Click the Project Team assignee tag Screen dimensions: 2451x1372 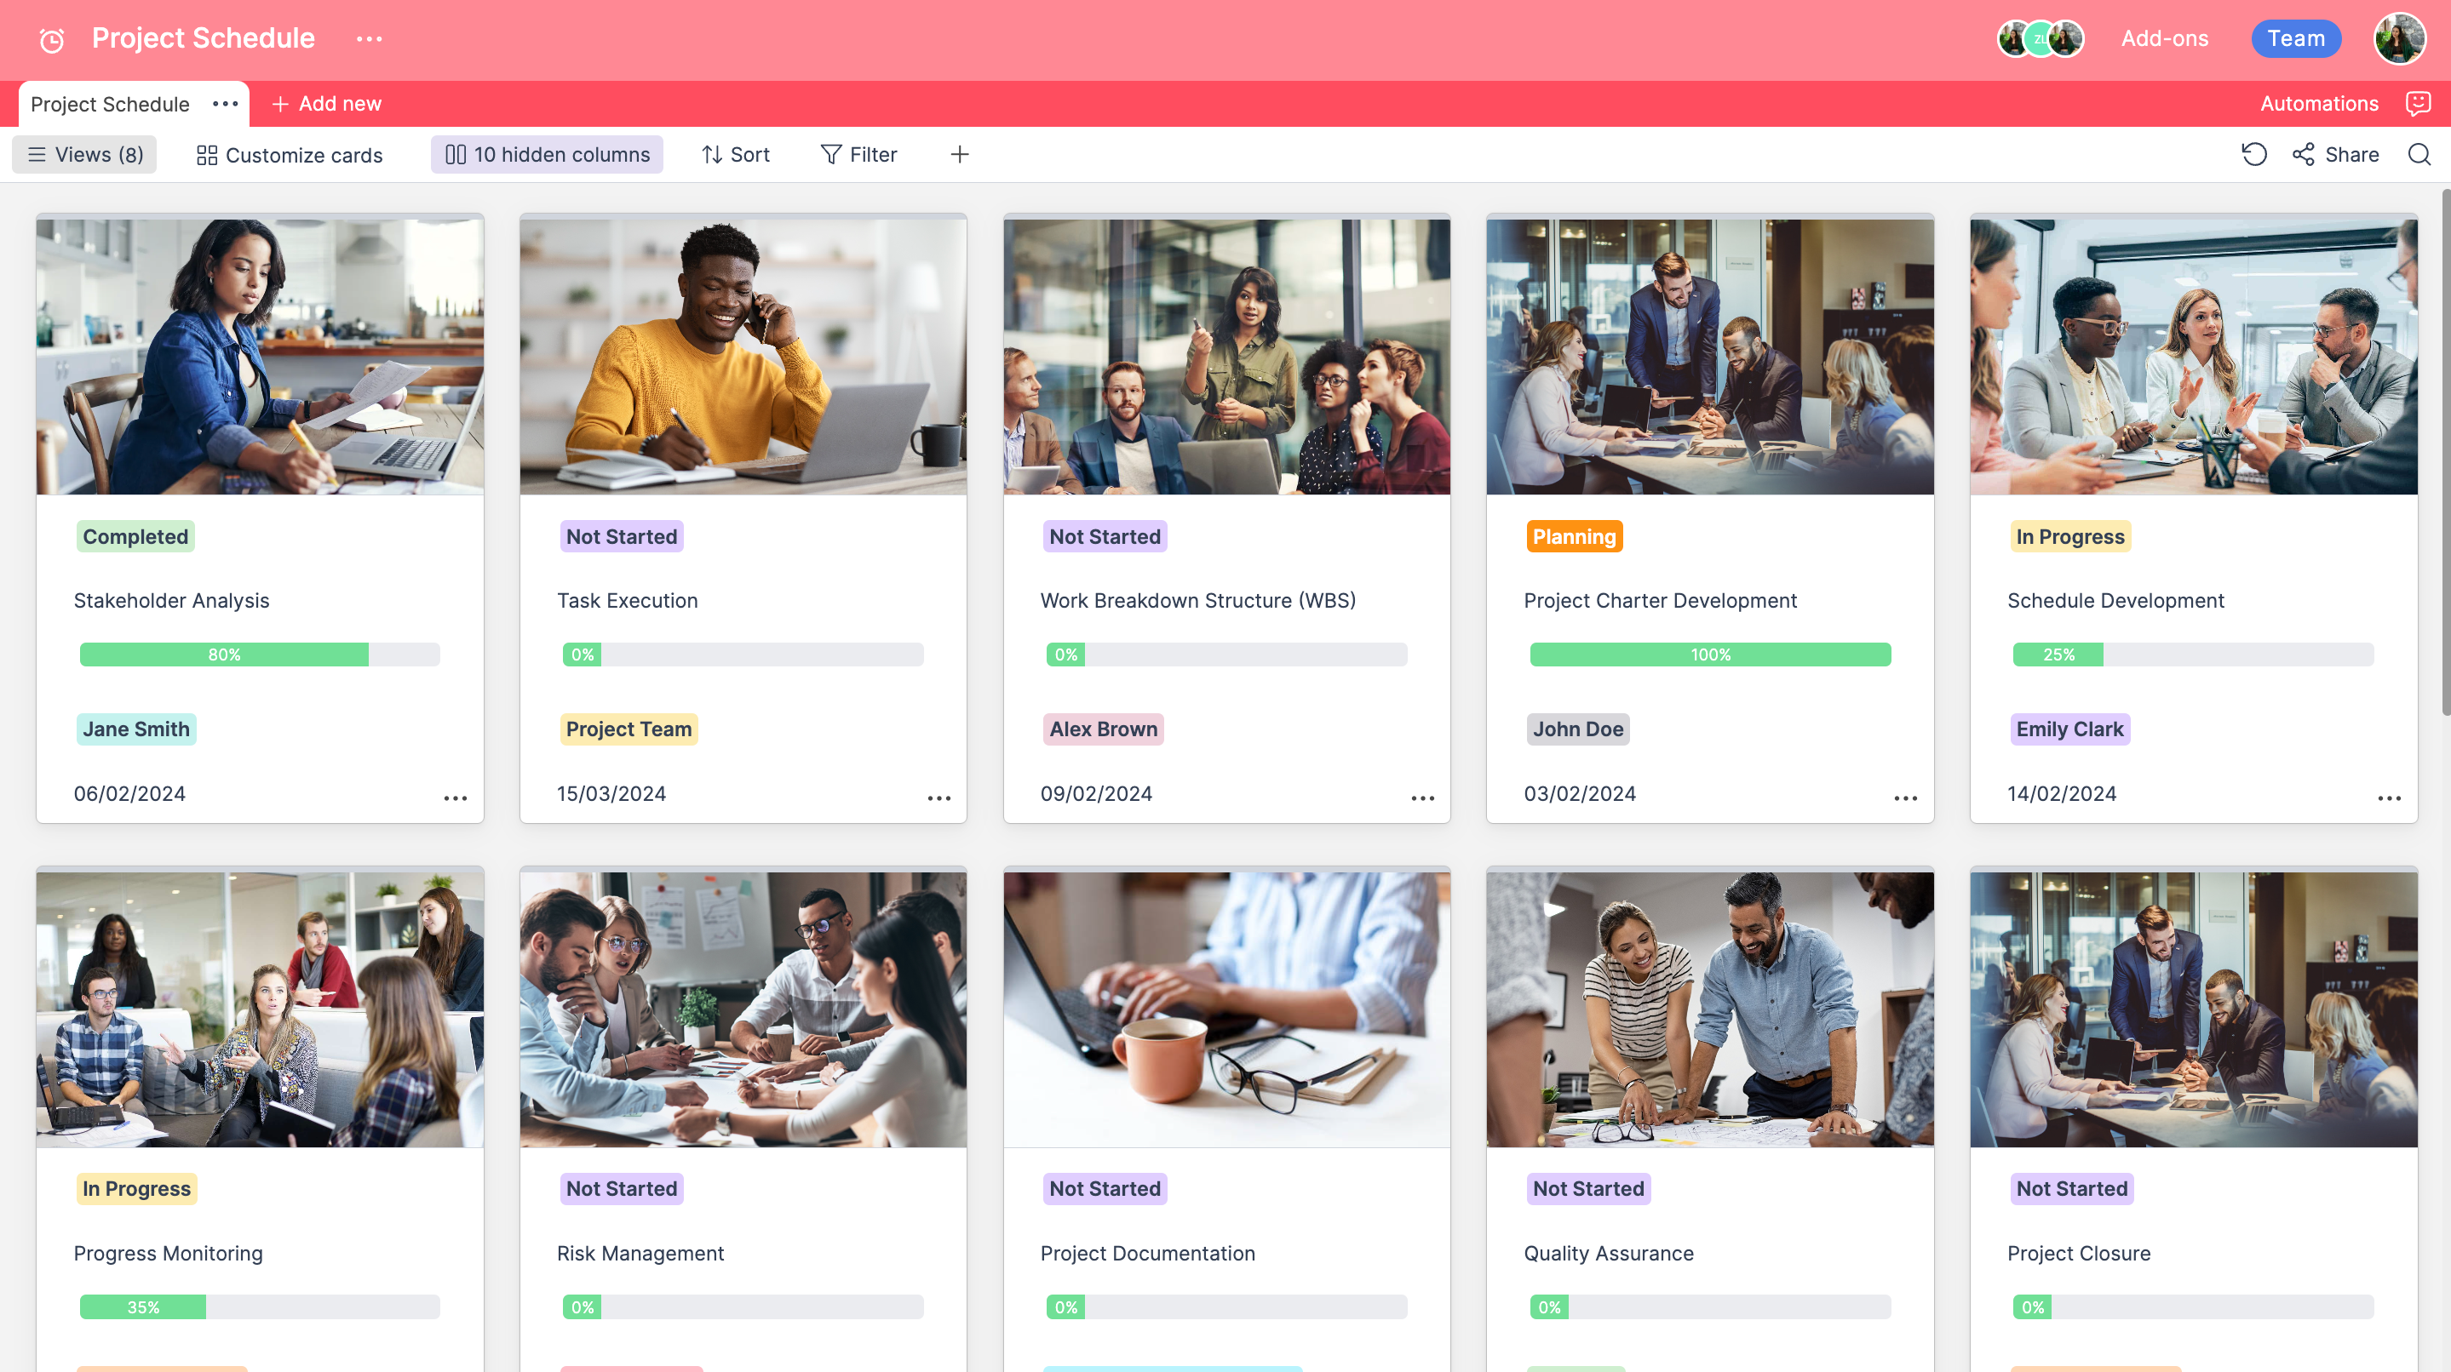click(629, 729)
